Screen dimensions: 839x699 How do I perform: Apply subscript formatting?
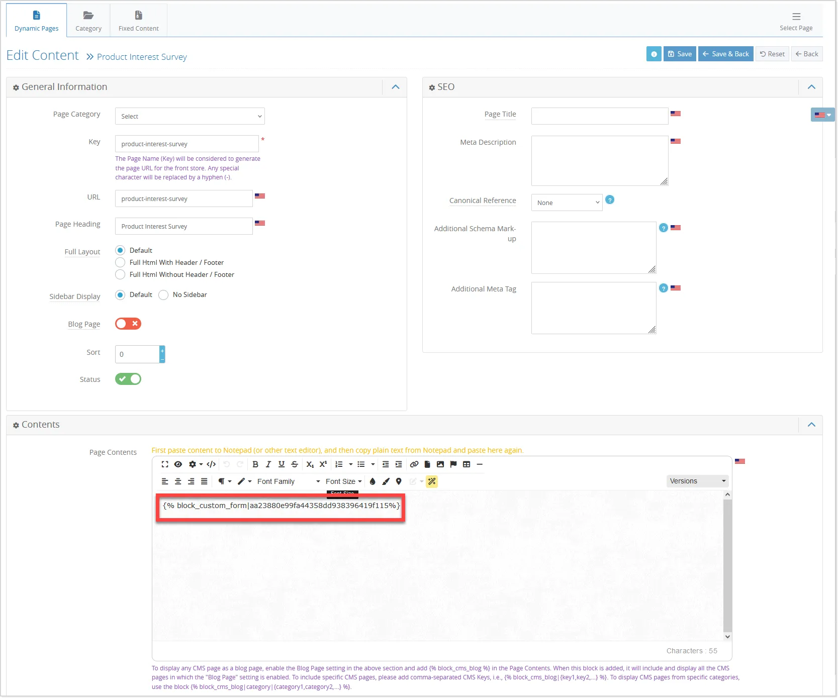(310, 465)
